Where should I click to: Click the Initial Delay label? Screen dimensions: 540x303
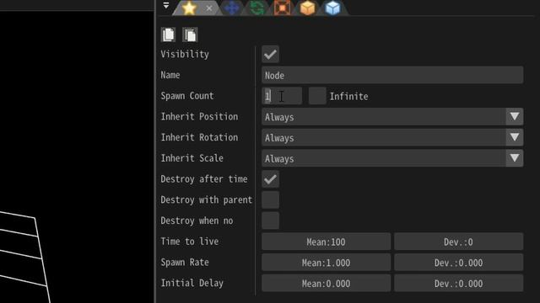point(192,283)
